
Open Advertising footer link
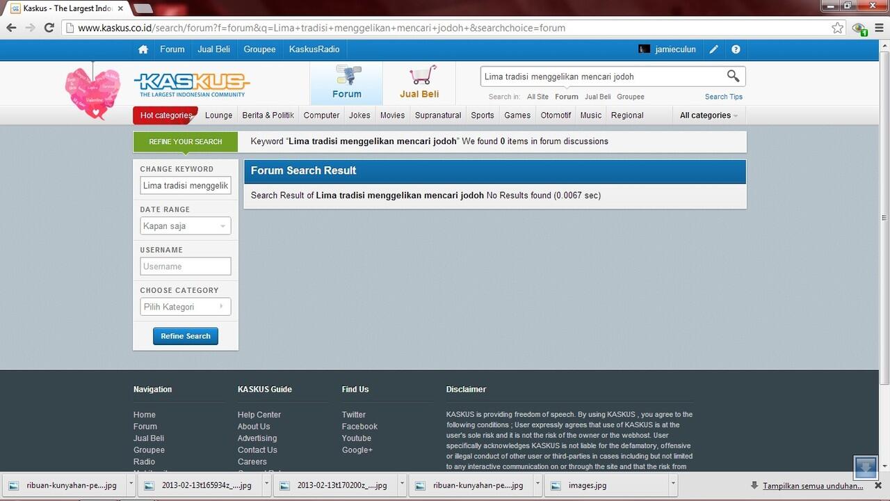[257, 438]
